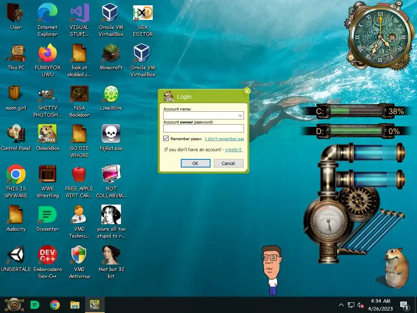
Task: Open the SEX EDITOR HxD icon
Action: 143,20
